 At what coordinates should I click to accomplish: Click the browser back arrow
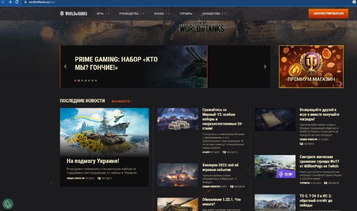coord(3,2)
